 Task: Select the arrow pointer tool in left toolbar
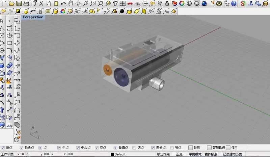(2, 21)
